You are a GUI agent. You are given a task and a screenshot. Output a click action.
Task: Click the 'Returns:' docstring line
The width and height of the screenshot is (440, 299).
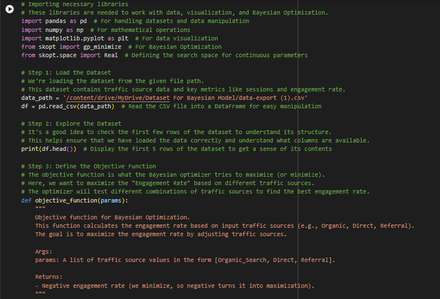49,277
